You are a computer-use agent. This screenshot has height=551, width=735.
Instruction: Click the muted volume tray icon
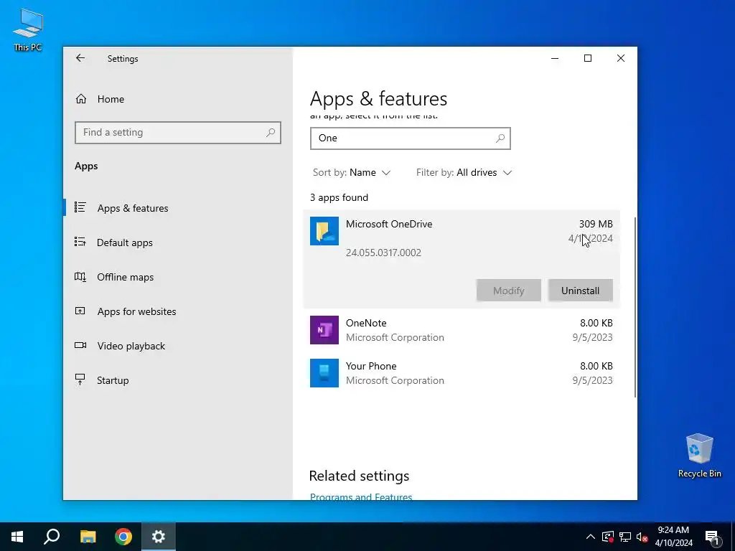[x=642, y=537]
